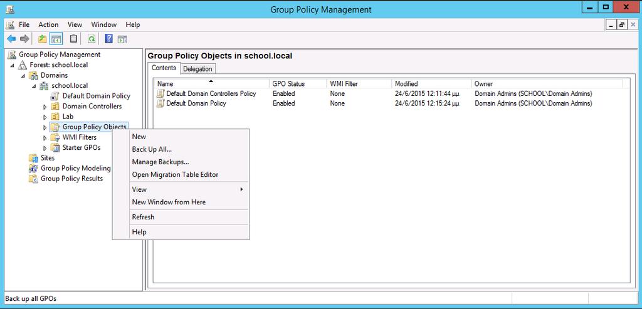Switch to the Delegation tab
This screenshot has height=309, width=642.
pos(197,69)
